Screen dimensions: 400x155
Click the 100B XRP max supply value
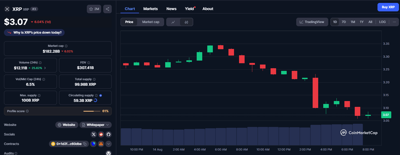[30, 101]
